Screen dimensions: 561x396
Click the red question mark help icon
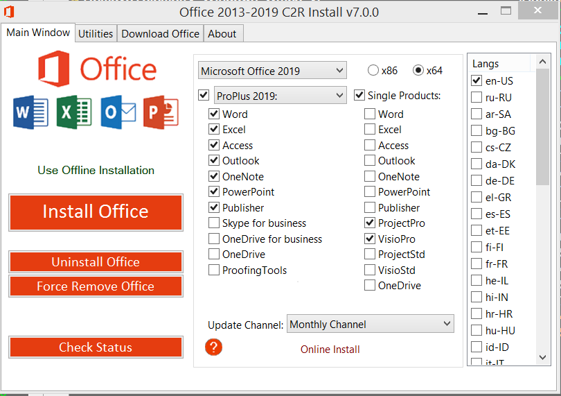213,347
